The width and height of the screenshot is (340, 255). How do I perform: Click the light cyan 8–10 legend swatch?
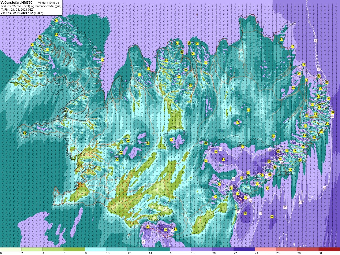[96, 249]
